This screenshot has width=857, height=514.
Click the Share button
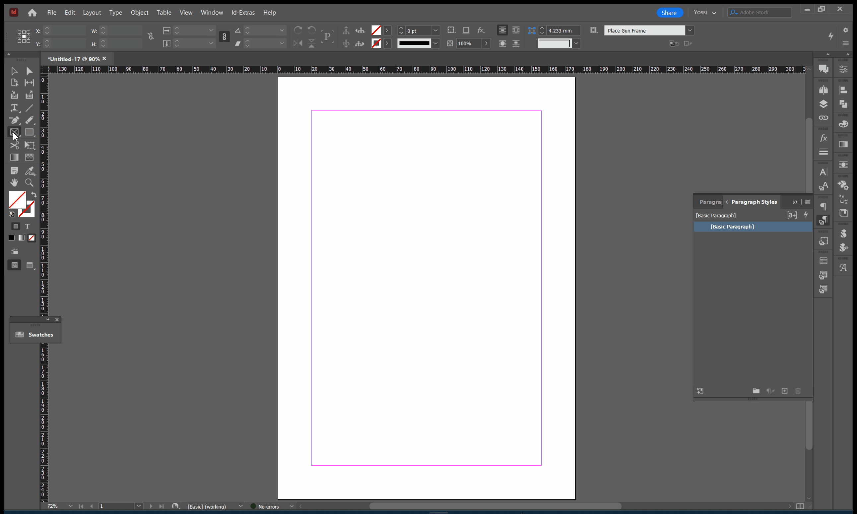pyautogui.click(x=669, y=13)
